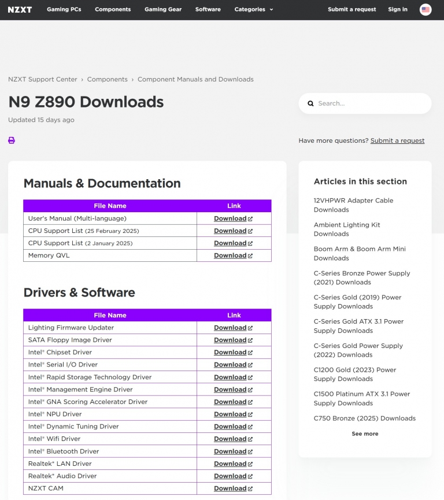
Task: Click "Manuals & Documentation" heading
Action: click(102, 183)
